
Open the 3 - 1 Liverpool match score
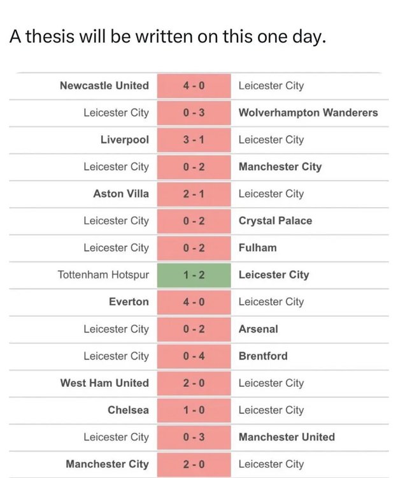194,140
